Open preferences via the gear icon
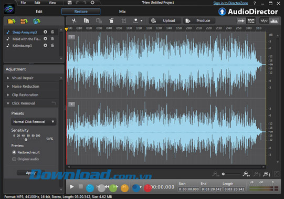The height and width of the screenshot is (199, 284). 92,3
